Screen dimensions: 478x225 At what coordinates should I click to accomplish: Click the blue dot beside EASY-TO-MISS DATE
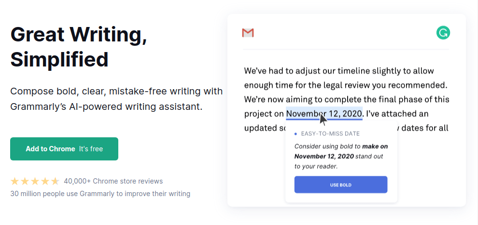(295, 134)
